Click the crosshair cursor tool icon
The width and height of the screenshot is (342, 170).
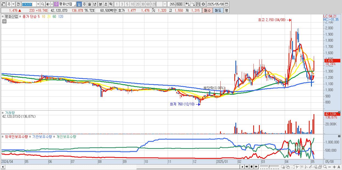coord(297,167)
